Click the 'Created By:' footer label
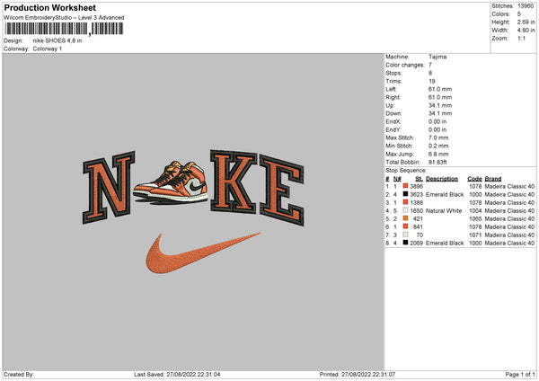The height and width of the screenshot is (381, 539). click(x=19, y=375)
